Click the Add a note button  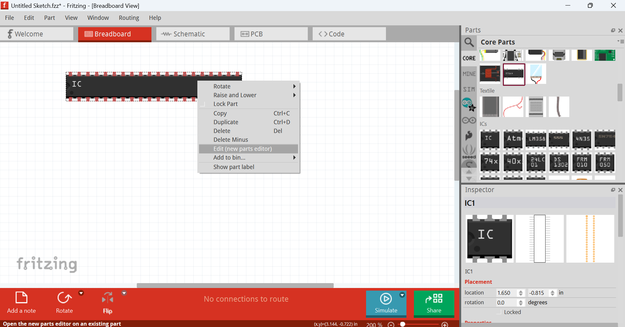pyautogui.click(x=21, y=303)
